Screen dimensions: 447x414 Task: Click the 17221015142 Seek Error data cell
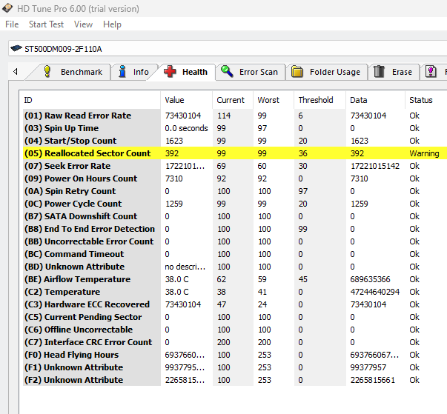coord(375,166)
